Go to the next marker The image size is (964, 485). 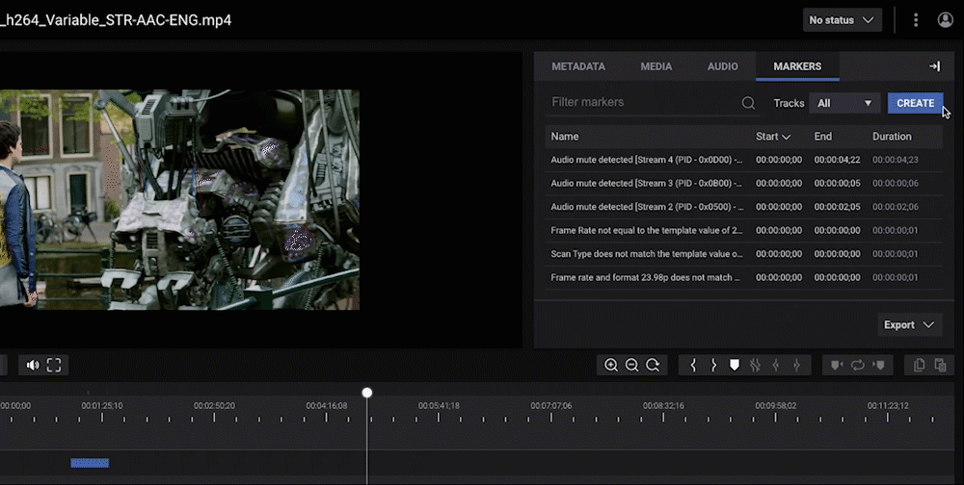tap(878, 366)
